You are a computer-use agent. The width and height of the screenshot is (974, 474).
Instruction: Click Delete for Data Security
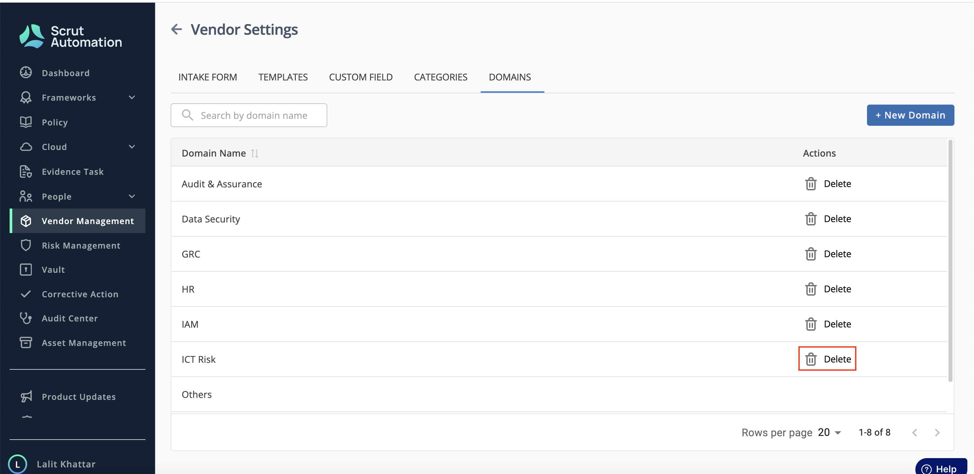[x=837, y=219]
